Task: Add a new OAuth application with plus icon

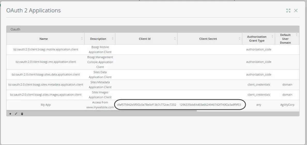Action: (10, 114)
